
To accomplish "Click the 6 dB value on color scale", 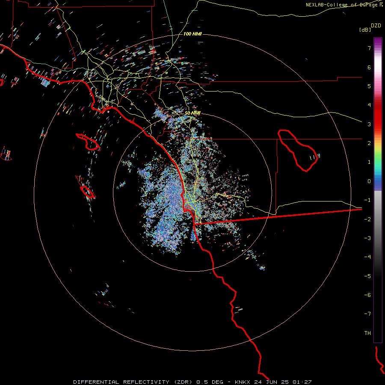I will click(369, 67).
